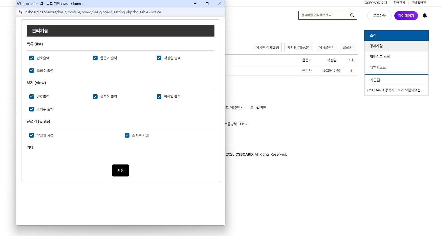Close the CSBOARD popup window

219,4
